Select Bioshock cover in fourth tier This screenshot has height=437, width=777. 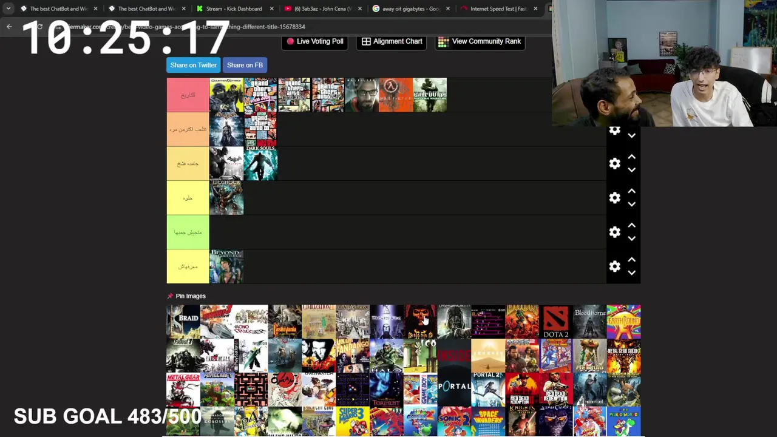[226, 198]
